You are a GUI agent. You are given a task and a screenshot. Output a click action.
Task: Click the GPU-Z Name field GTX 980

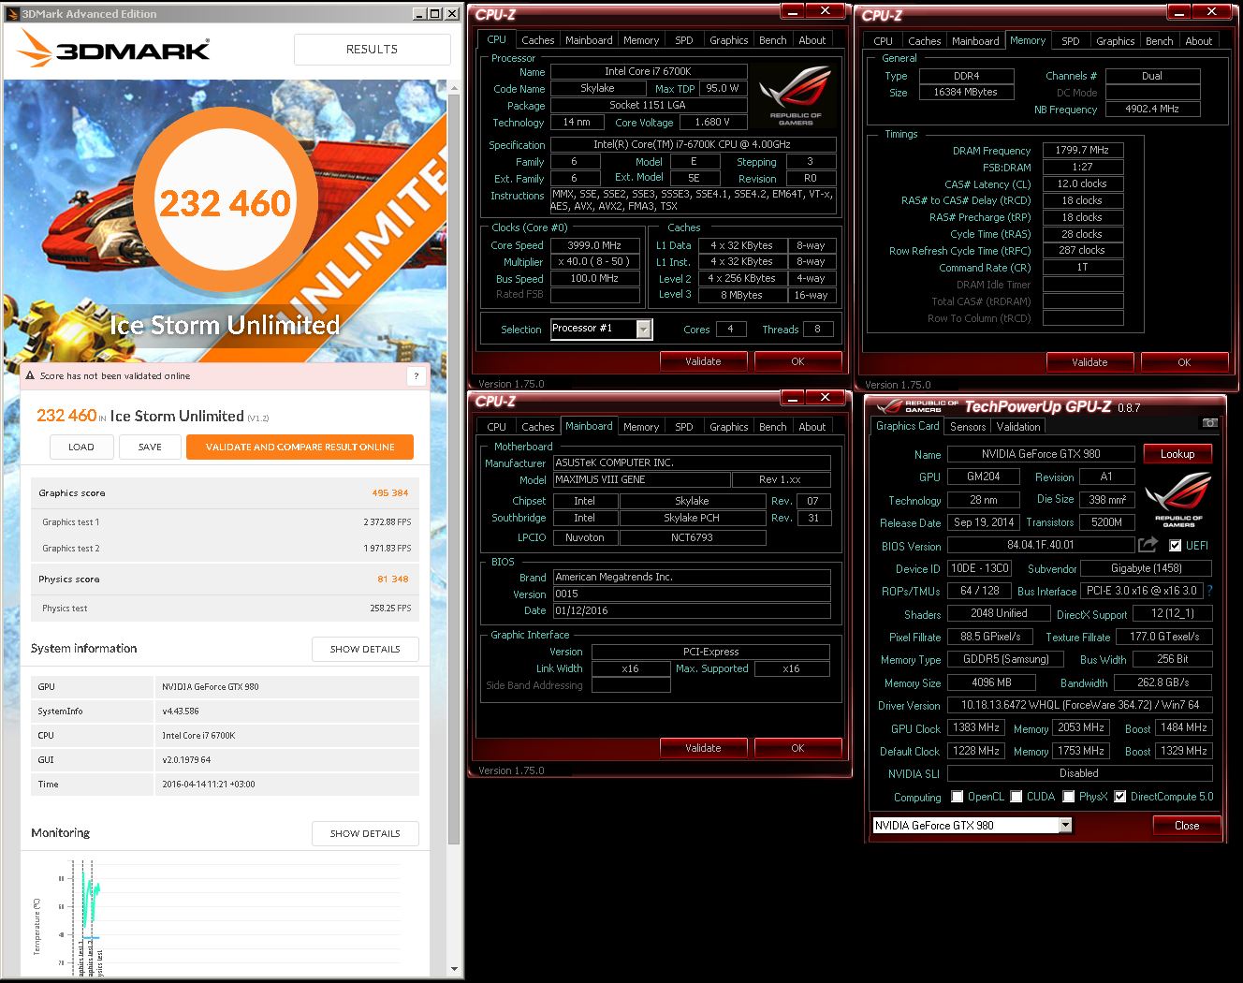[1041, 454]
